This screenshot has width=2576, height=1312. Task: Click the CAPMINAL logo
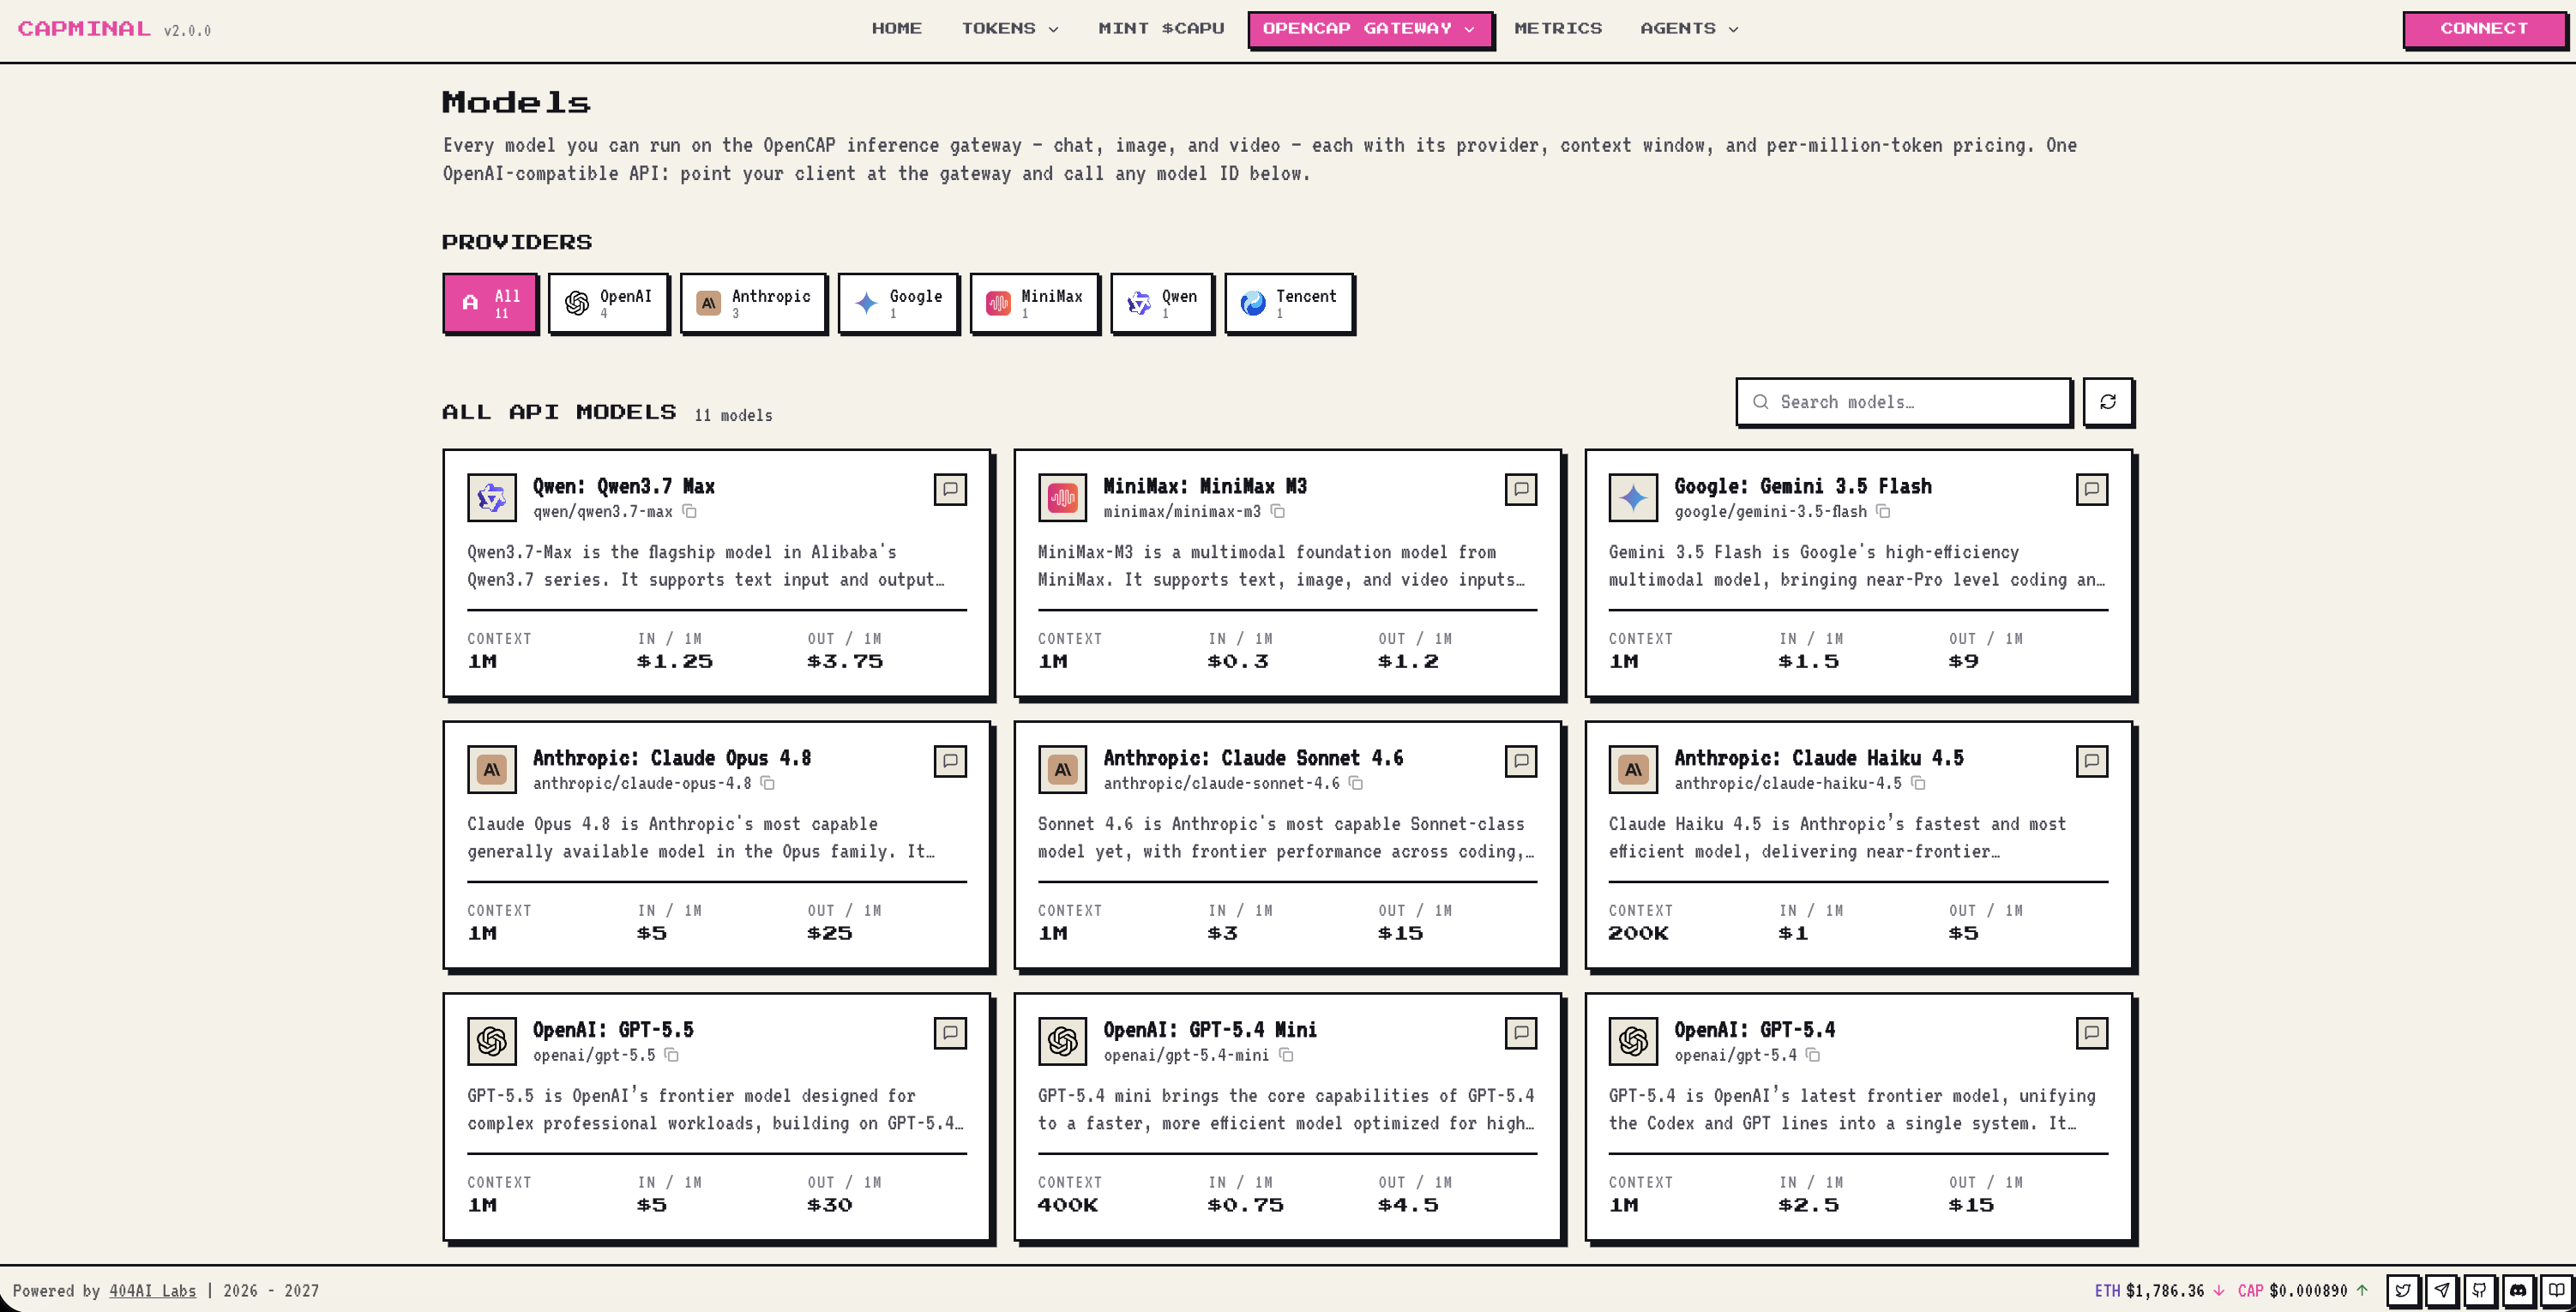tap(84, 28)
